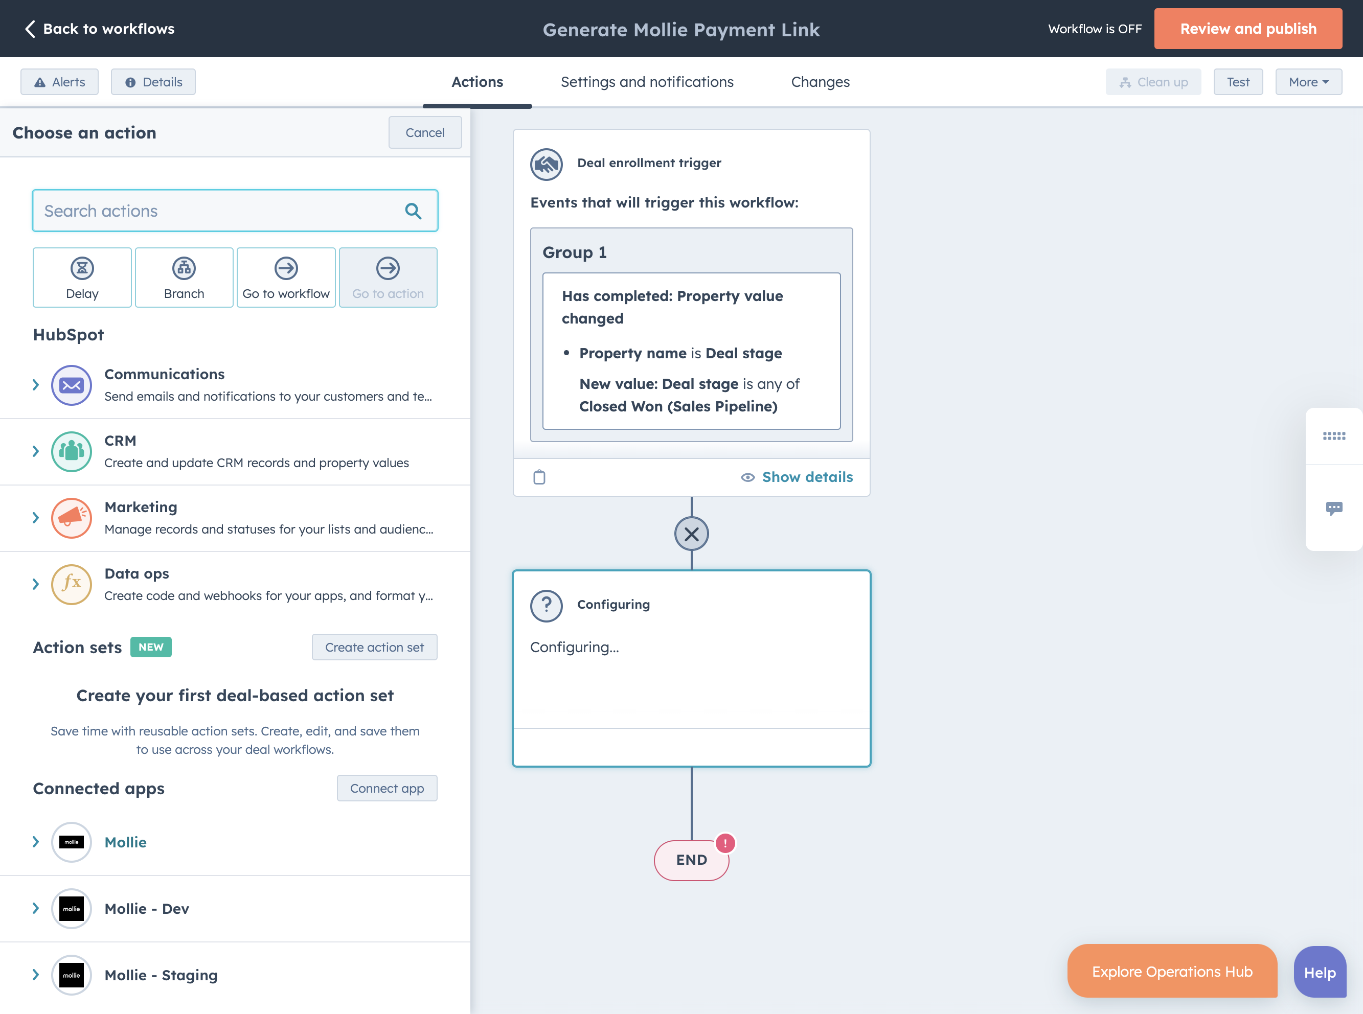Viewport: 1363px width, 1014px height.
Task: Go back to workflows
Action: point(100,29)
